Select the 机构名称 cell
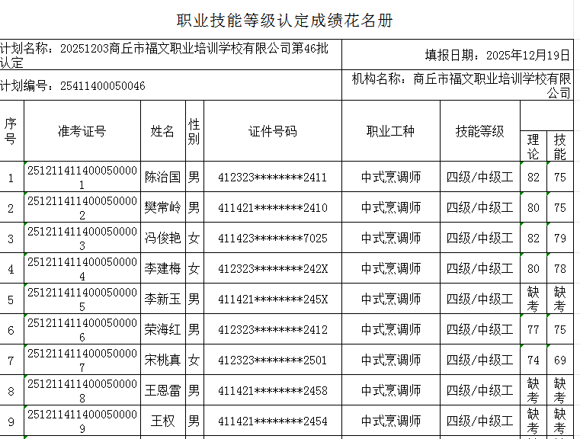 point(460,85)
